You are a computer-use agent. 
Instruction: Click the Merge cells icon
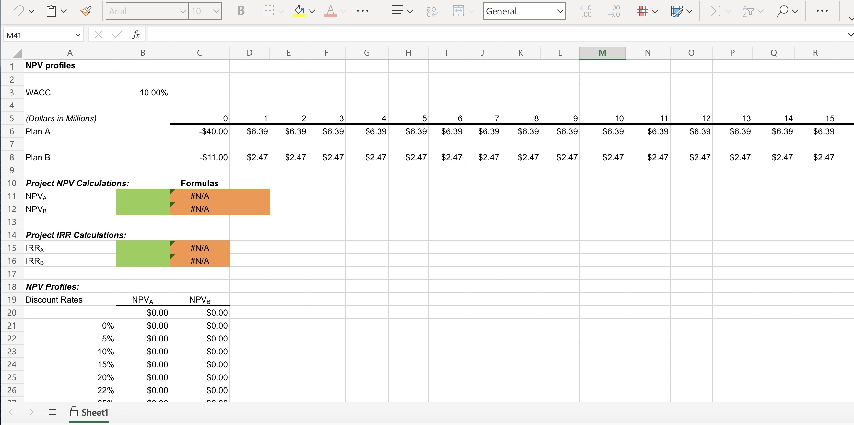pos(459,11)
